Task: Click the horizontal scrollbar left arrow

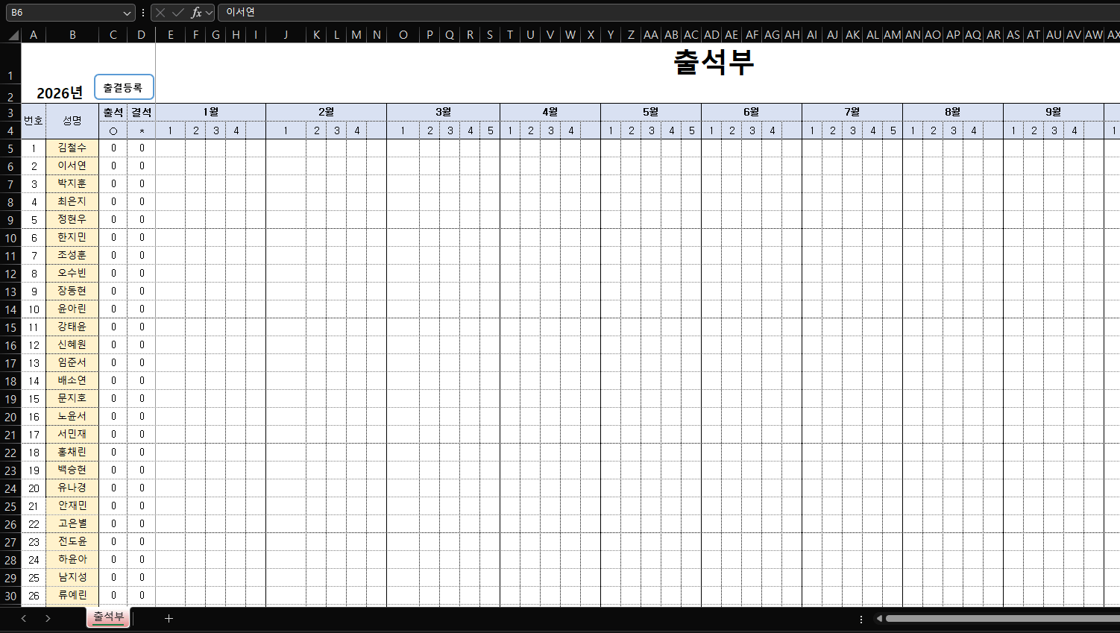Action: [880, 618]
